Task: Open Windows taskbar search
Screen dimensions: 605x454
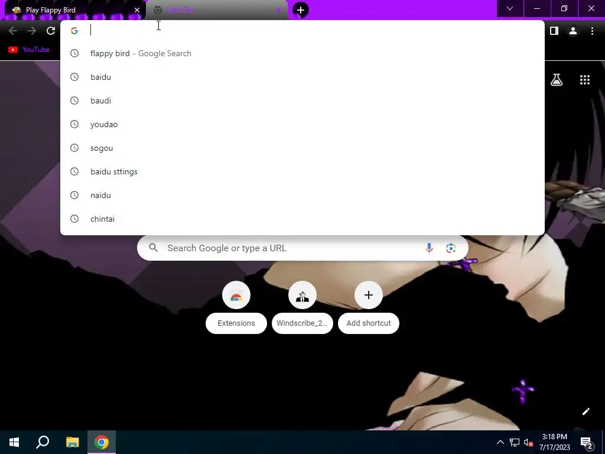Action: [43, 442]
